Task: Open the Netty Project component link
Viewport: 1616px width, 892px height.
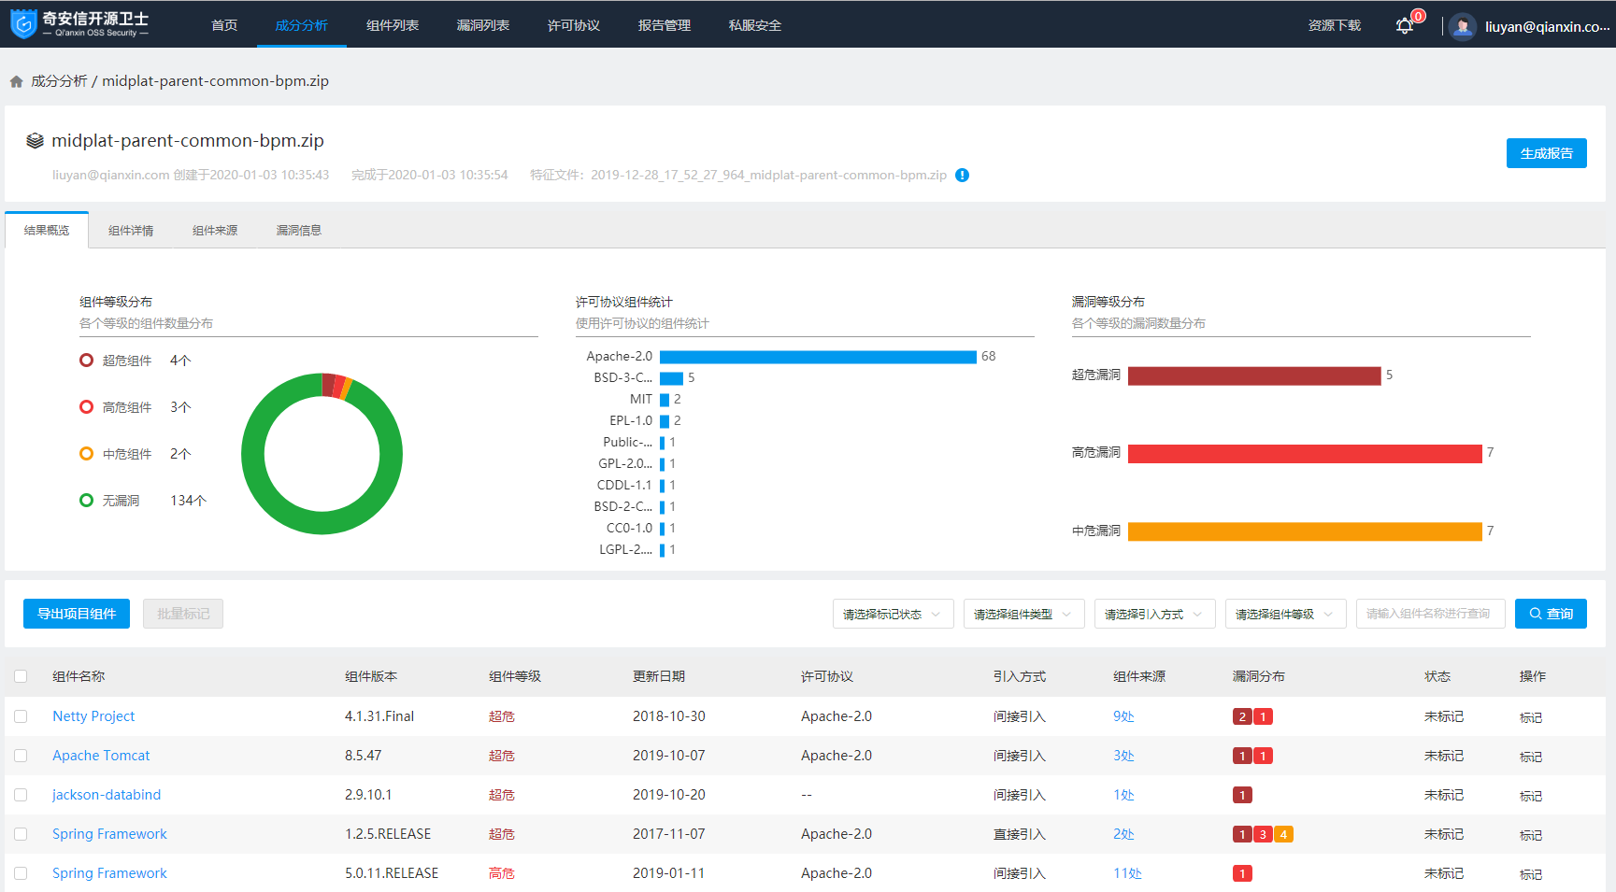Action: pyautogui.click(x=93, y=716)
